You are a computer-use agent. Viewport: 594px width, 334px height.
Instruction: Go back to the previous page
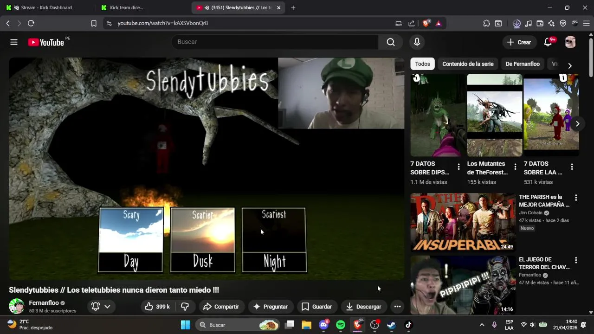[x=8, y=23]
